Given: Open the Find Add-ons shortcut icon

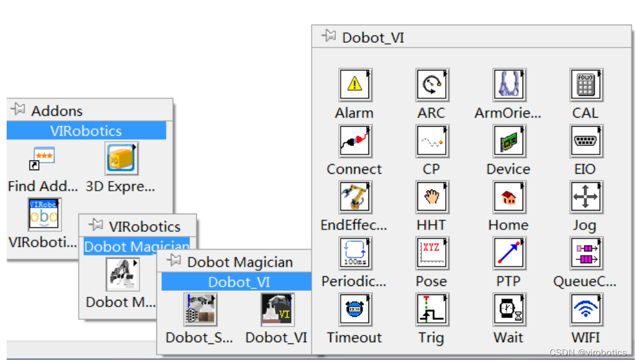Looking at the screenshot, I should click(42, 159).
